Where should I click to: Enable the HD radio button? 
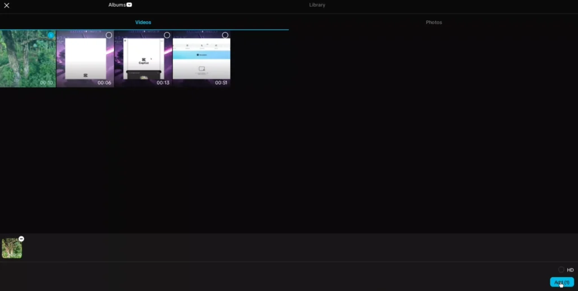(561, 270)
